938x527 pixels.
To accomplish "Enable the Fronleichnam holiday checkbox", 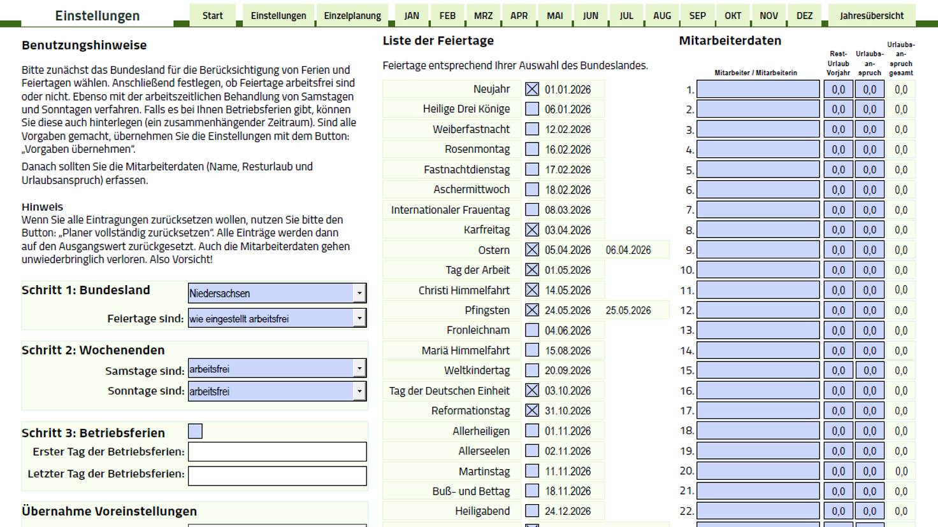I will [532, 330].
